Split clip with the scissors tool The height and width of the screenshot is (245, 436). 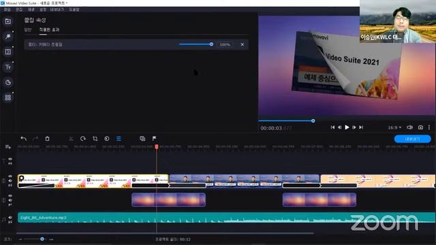click(x=71, y=138)
